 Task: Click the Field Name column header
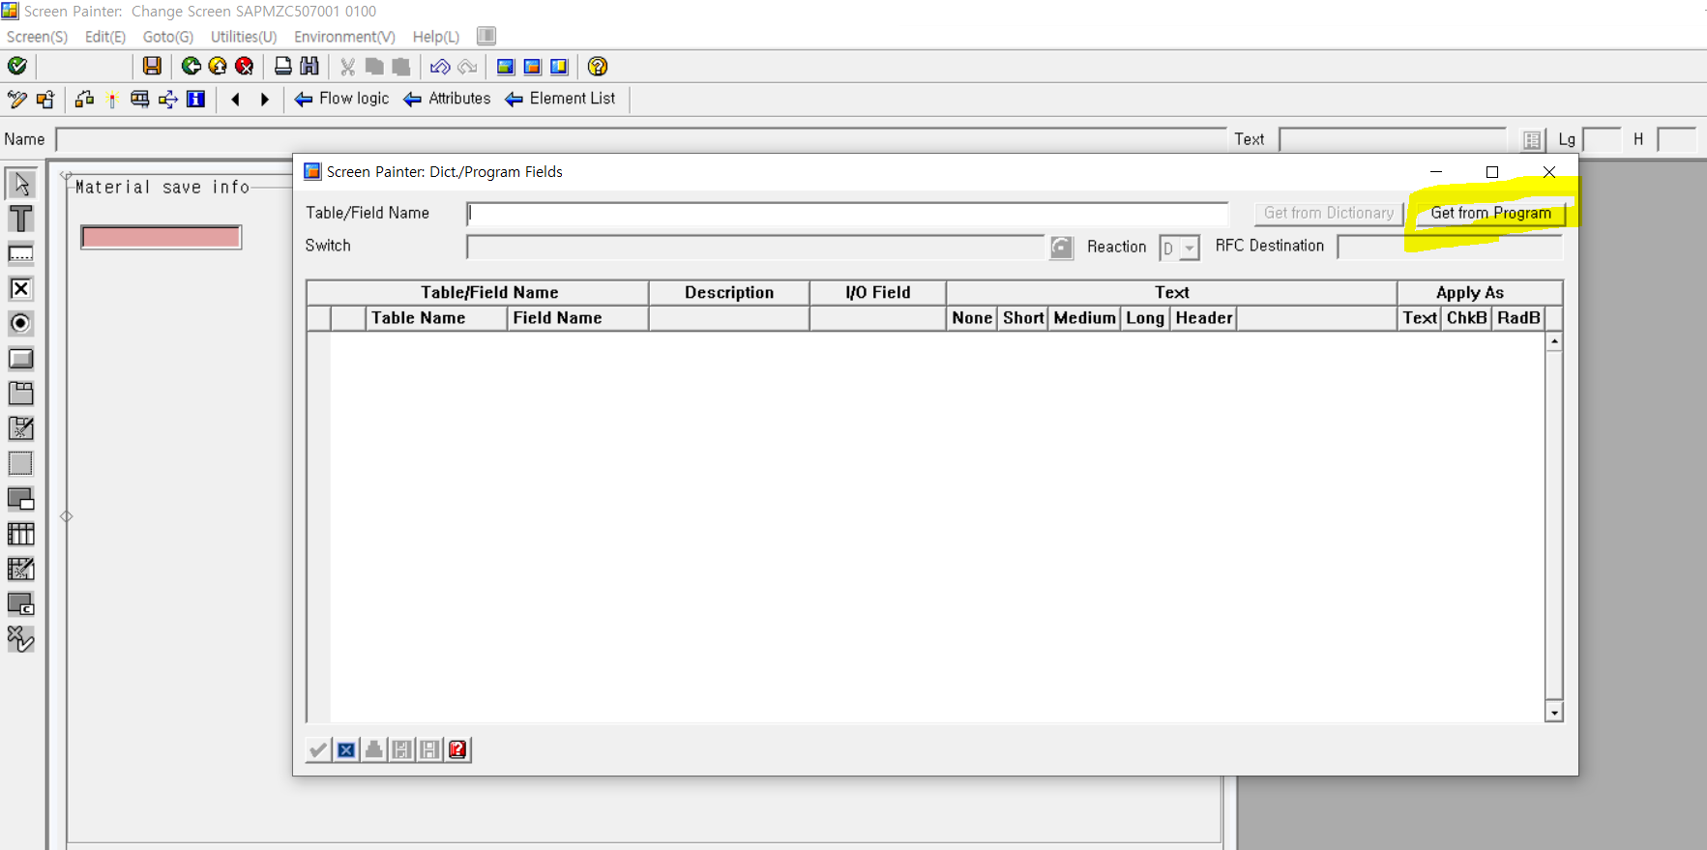tap(577, 318)
